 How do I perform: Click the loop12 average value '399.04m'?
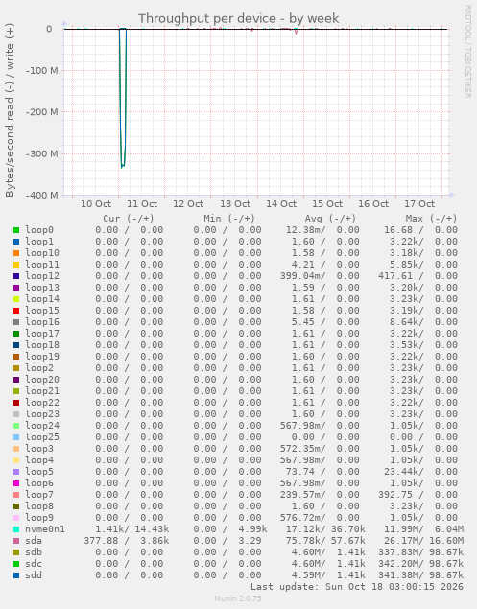coord(300,276)
